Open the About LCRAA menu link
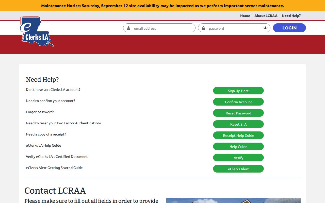Screen dimensions: 325x203 click(266, 16)
